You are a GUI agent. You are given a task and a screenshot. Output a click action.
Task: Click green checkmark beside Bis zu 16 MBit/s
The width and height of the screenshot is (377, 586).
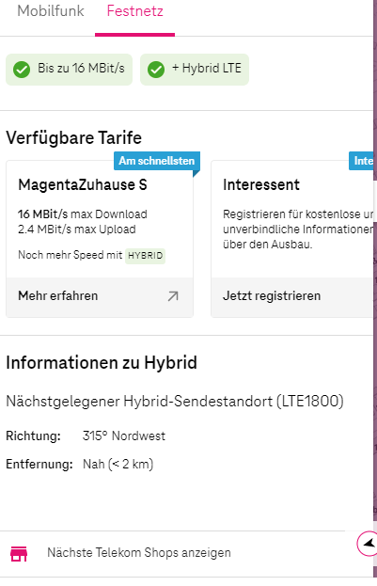[x=22, y=70]
